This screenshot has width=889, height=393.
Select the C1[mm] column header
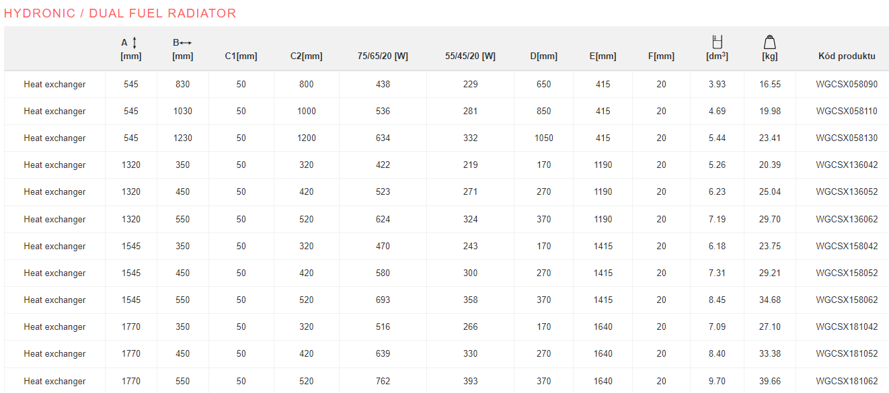click(x=241, y=56)
